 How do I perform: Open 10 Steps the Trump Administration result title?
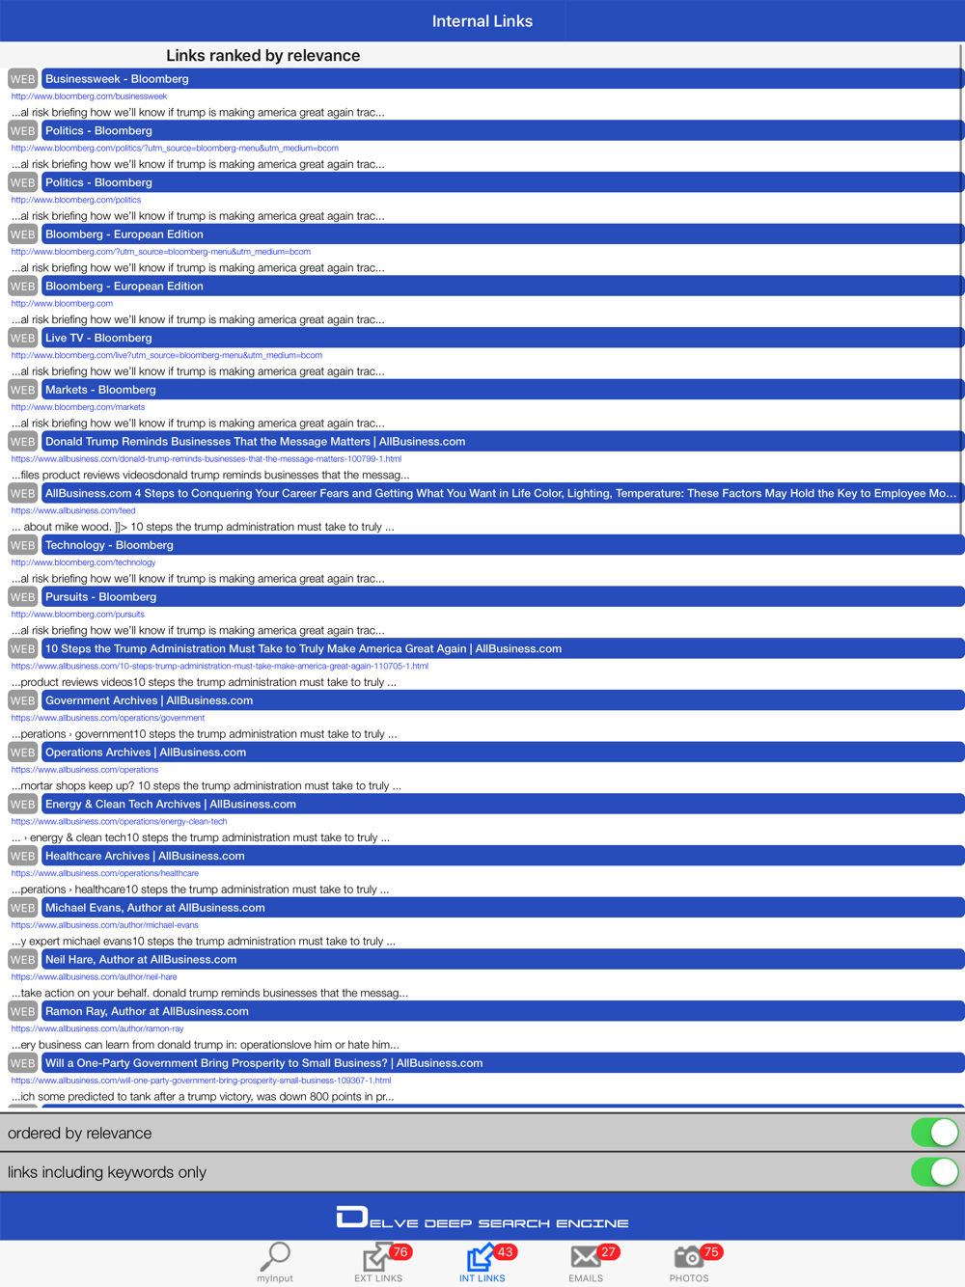(x=503, y=649)
